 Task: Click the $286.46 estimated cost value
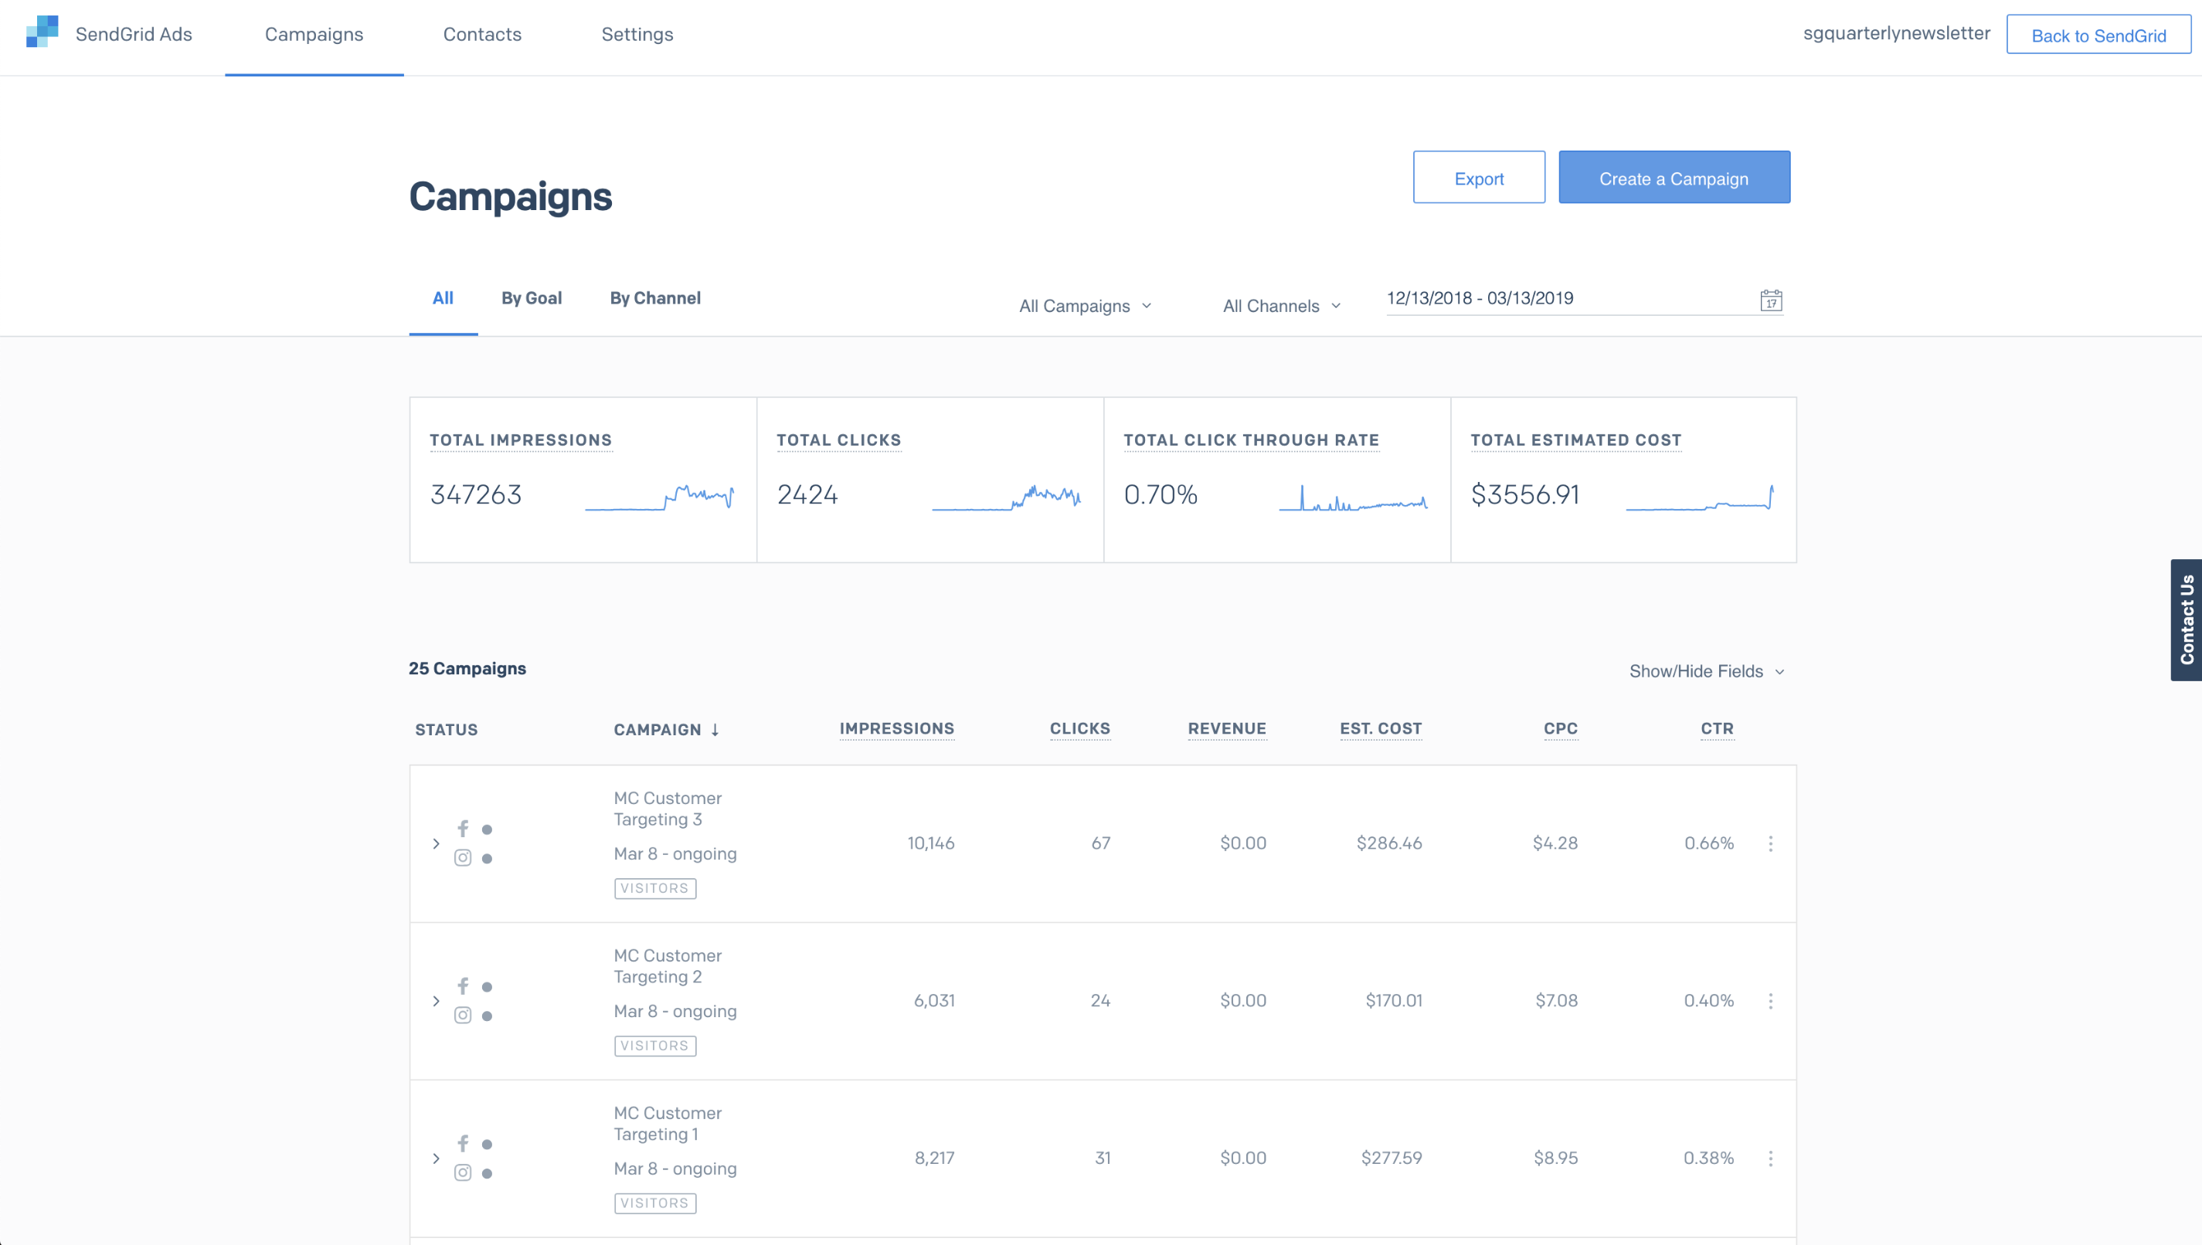(x=1388, y=843)
